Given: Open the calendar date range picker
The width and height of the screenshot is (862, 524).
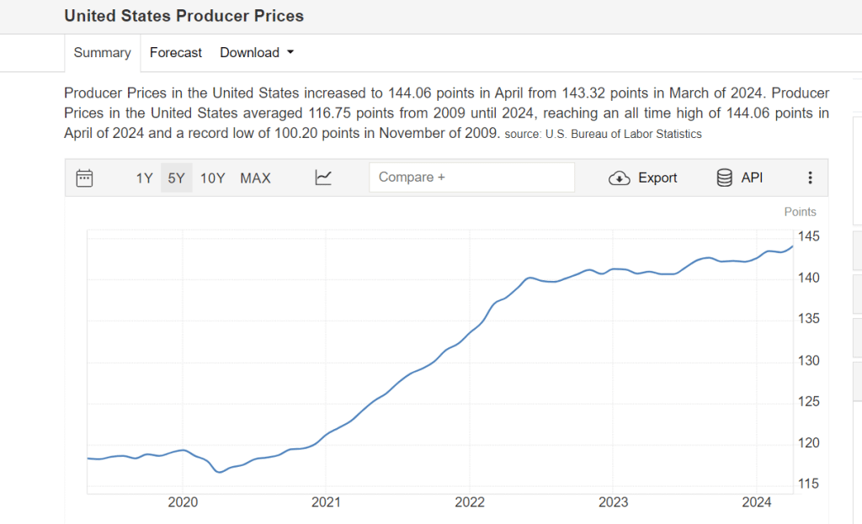Looking at the screenshot, I should pos(84,177).
